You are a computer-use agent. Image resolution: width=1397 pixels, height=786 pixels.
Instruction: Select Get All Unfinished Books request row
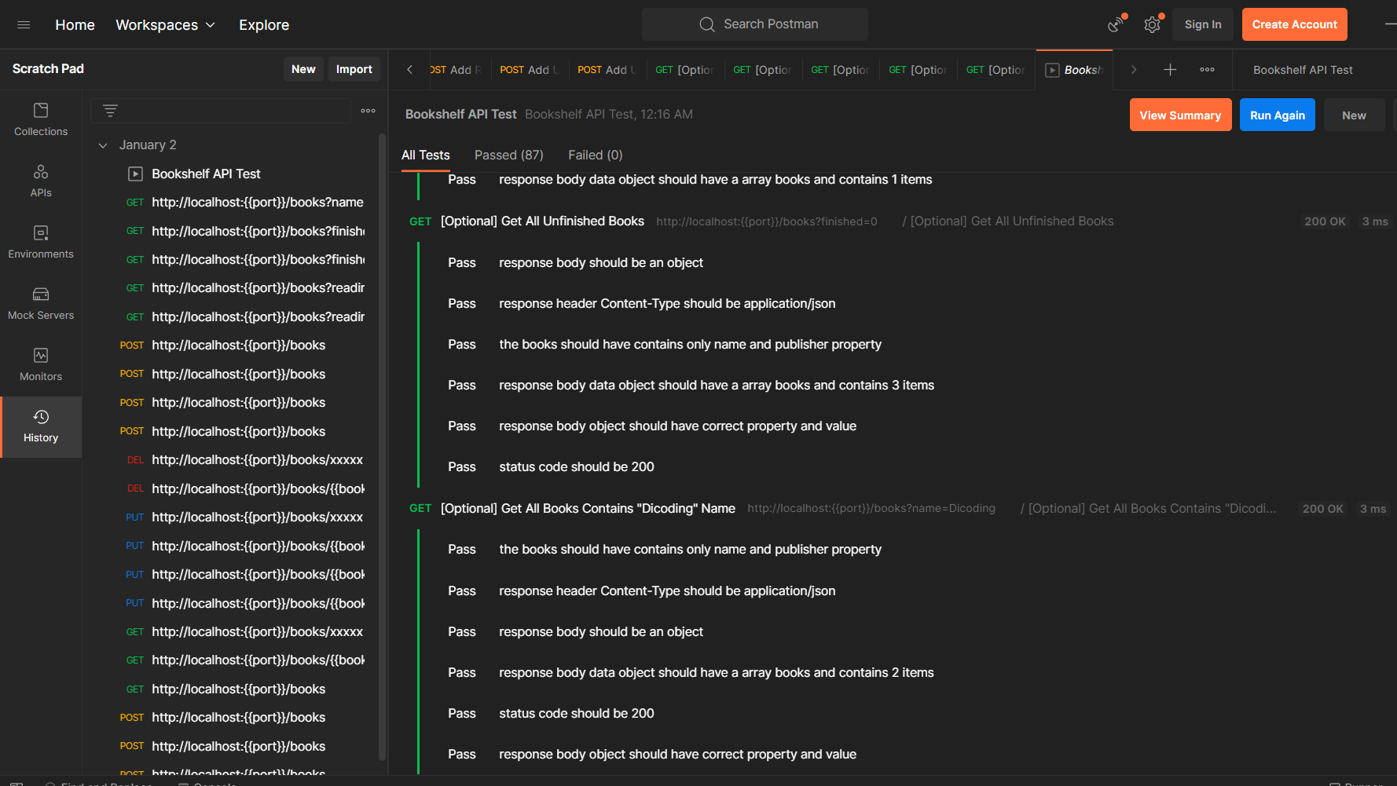(542, 221)
